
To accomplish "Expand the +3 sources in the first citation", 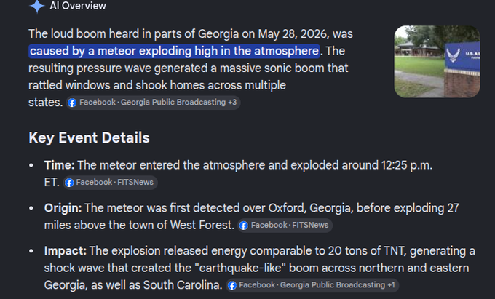I will (x=232, y=102).
